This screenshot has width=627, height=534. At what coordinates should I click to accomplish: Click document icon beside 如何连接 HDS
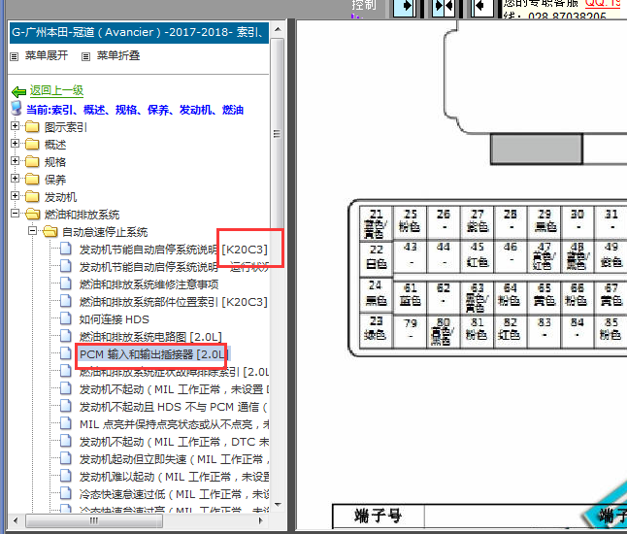tap(66, 318)
